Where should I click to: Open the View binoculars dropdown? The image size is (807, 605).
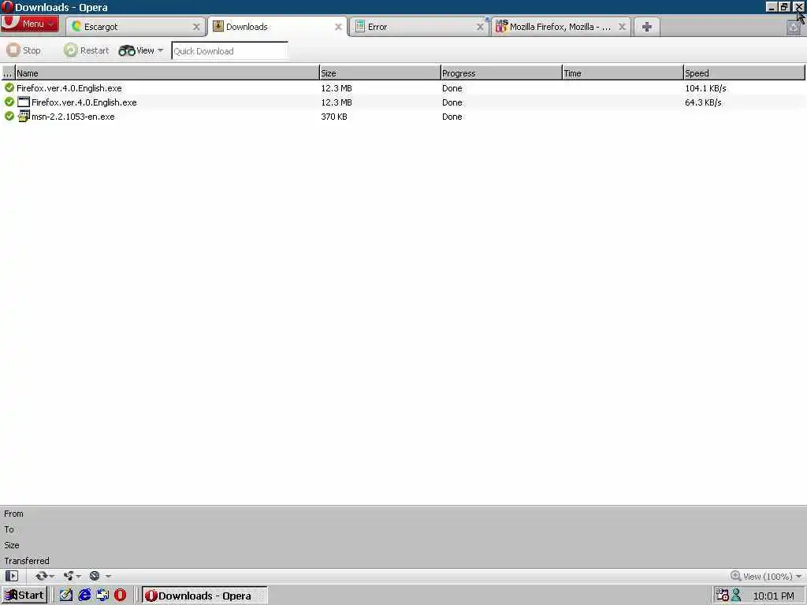point(141,50)
